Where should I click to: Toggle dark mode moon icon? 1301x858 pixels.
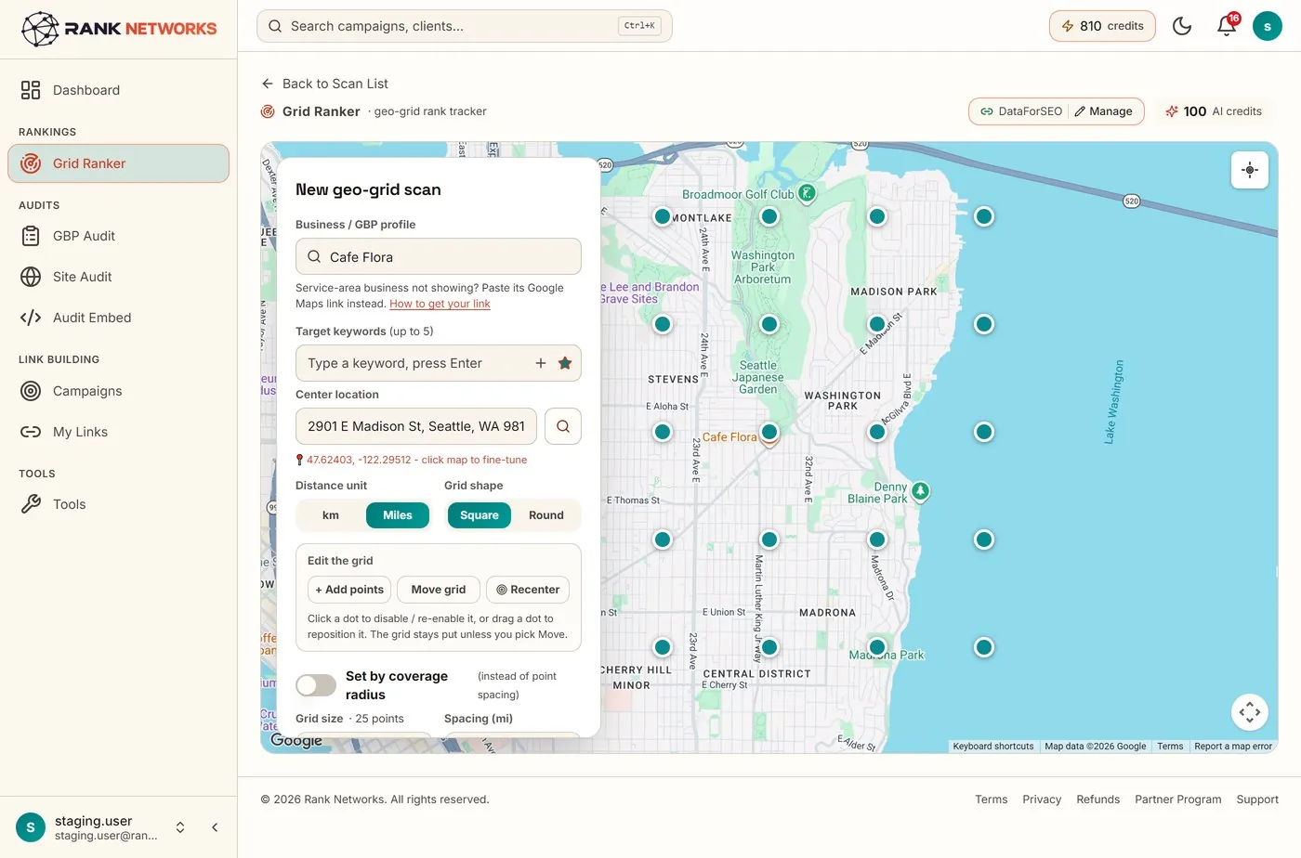pos(1182,26)
